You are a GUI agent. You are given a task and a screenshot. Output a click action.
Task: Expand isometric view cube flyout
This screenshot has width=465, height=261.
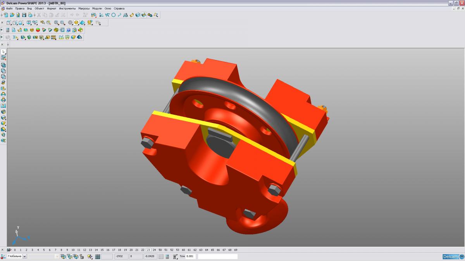[x=29, y=23]
